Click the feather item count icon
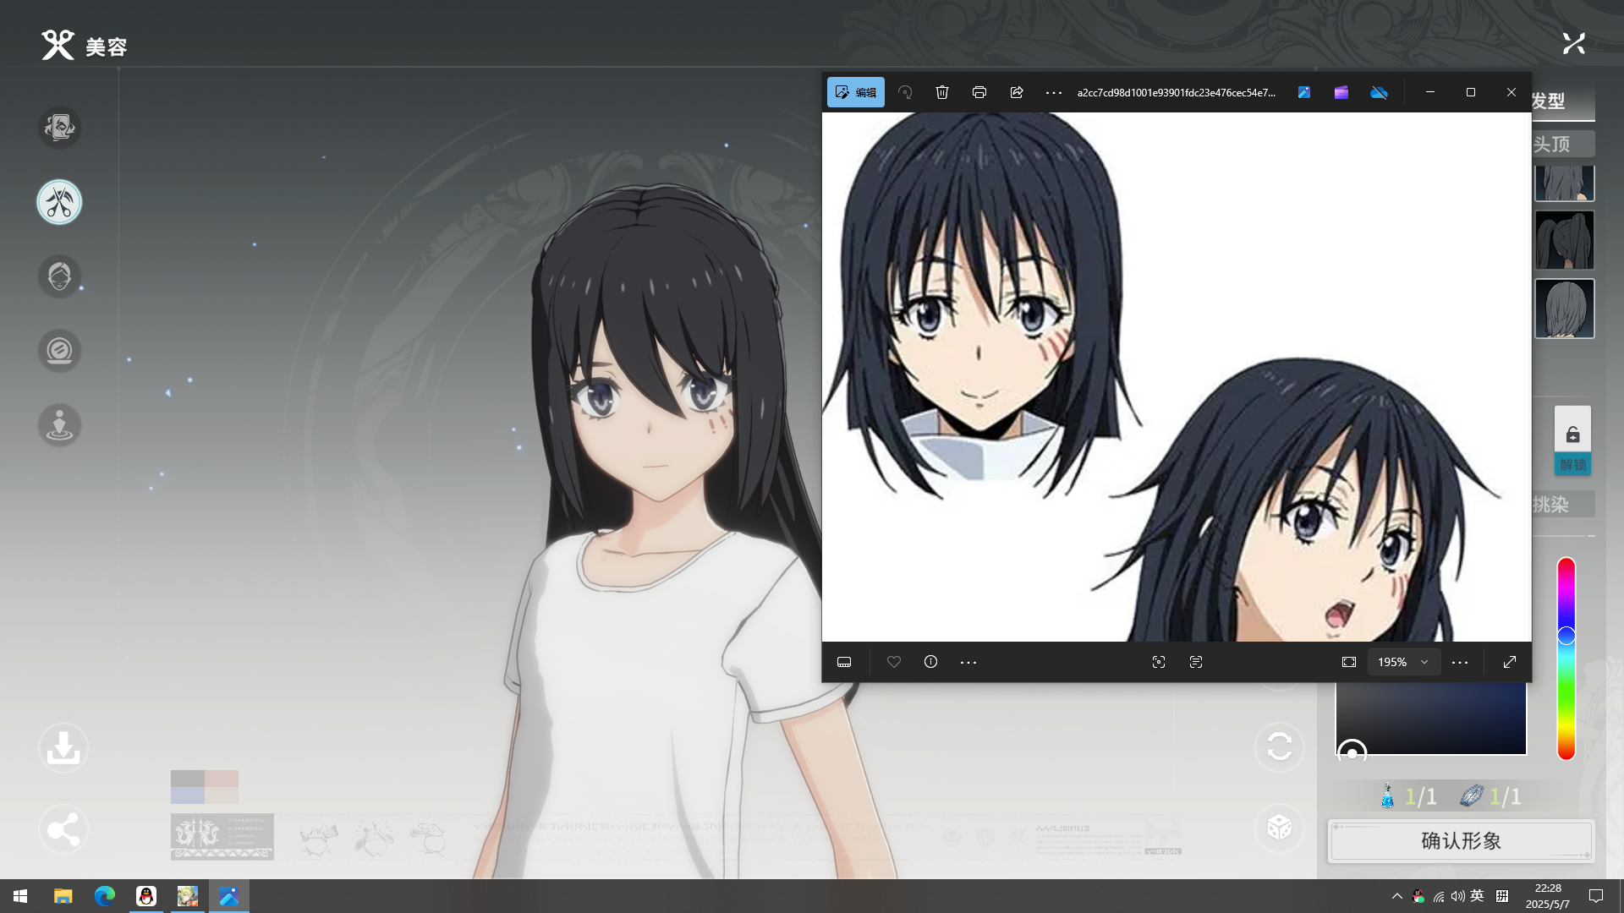This screenshot has width=1624, height=913. (1472, 796)
